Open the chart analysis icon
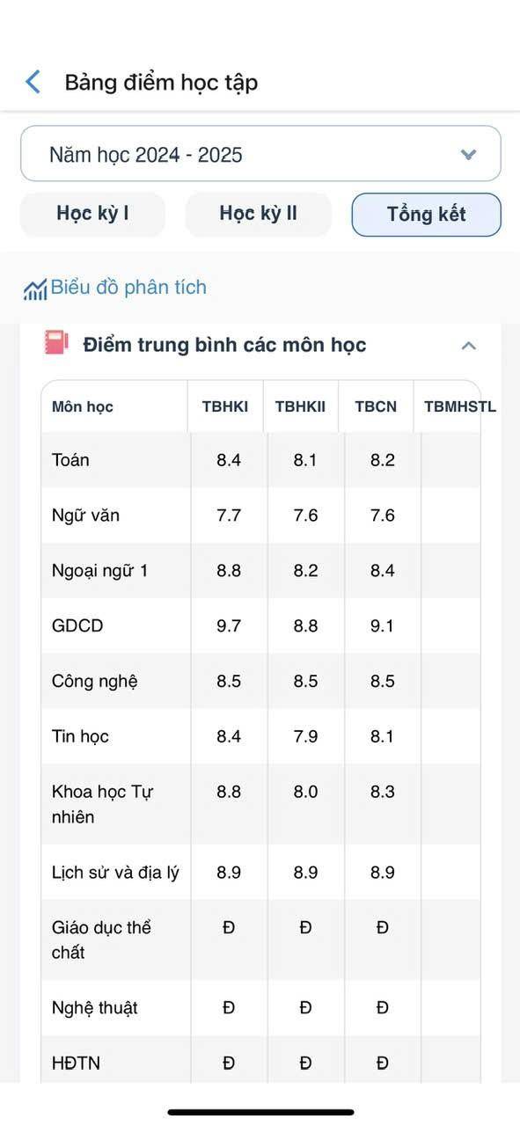 point(35,289)
